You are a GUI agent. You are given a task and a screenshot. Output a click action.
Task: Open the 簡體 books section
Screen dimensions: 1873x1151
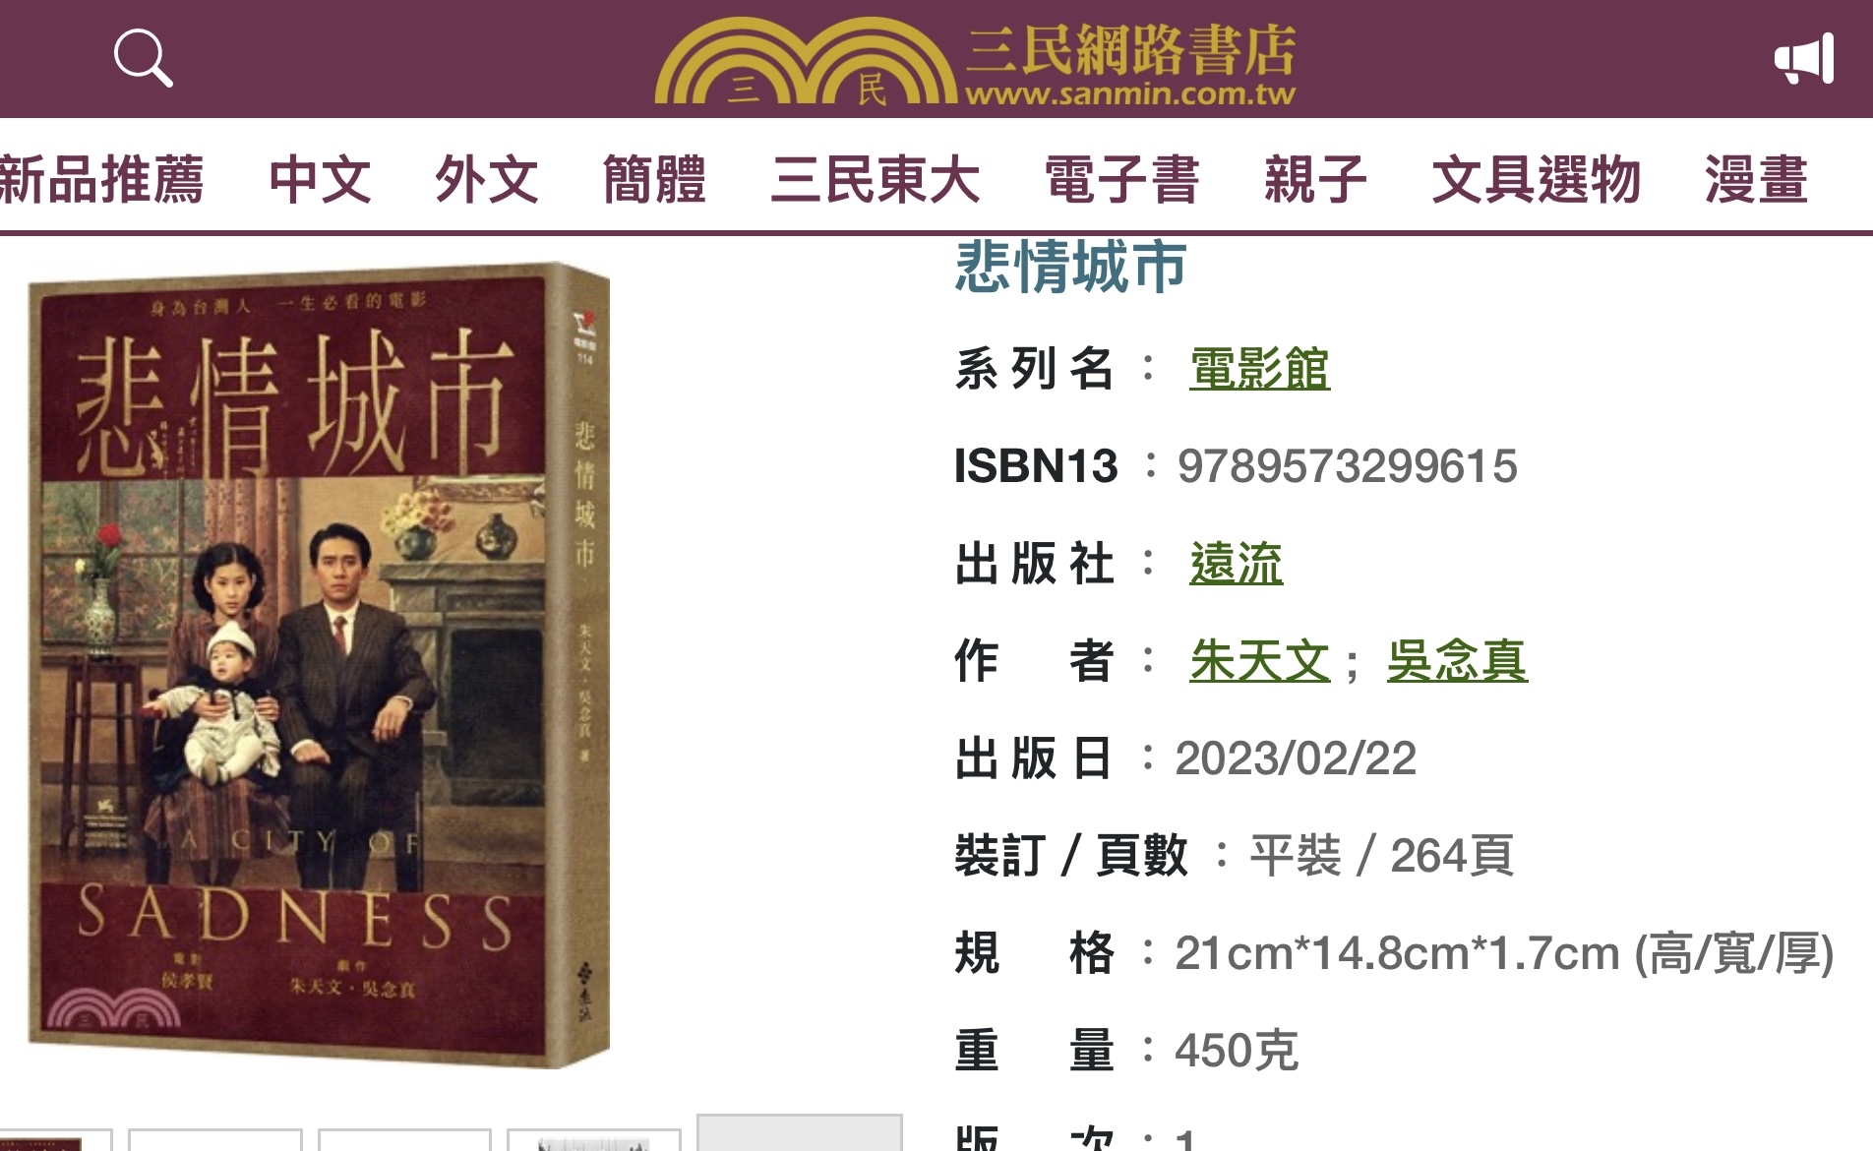[654, 179]
